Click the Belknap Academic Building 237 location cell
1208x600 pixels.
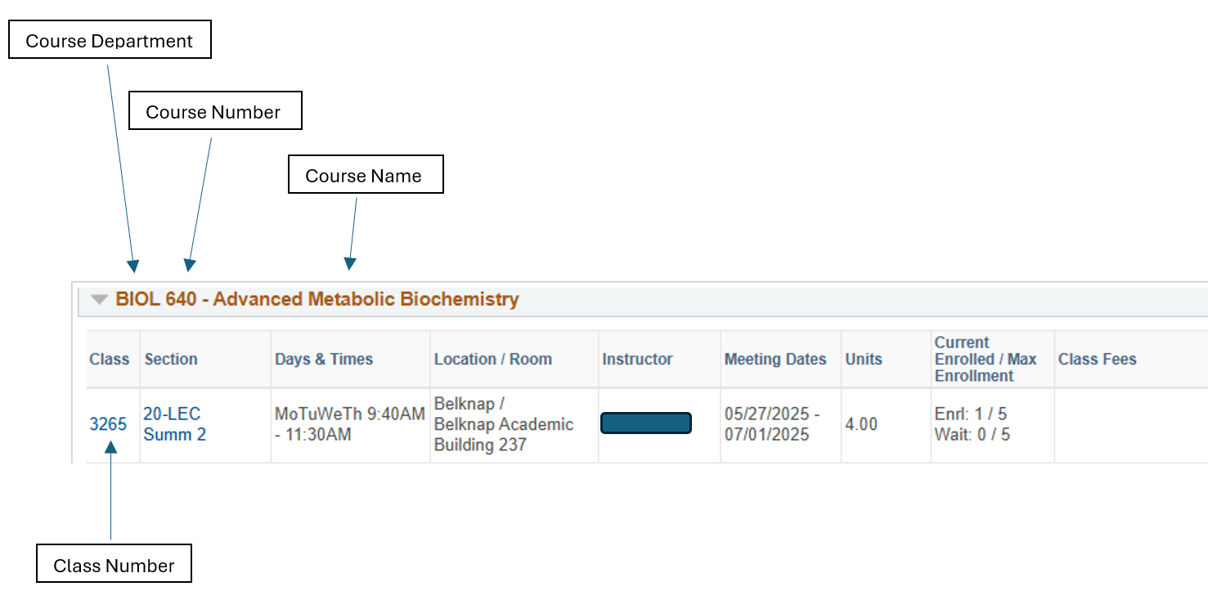tap(504, 424)
